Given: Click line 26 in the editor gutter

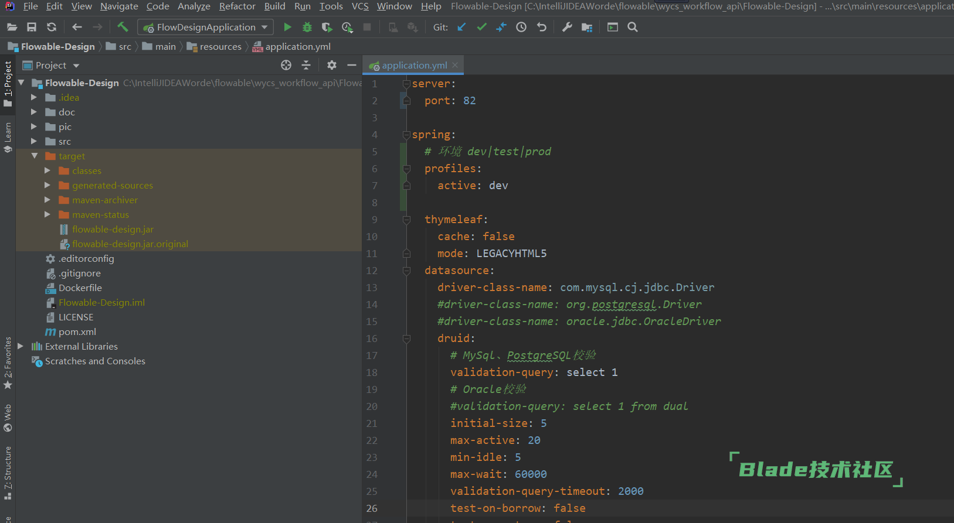Looking at the screenshot, I should pos(372,508).
